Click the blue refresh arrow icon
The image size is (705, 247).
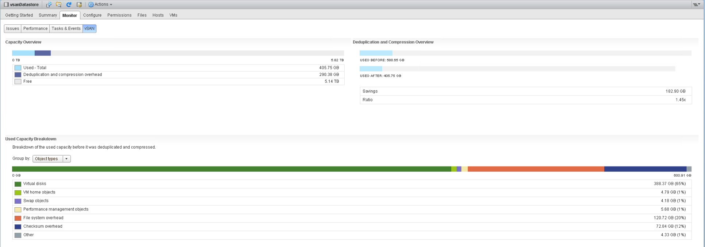tap(69, 5)
